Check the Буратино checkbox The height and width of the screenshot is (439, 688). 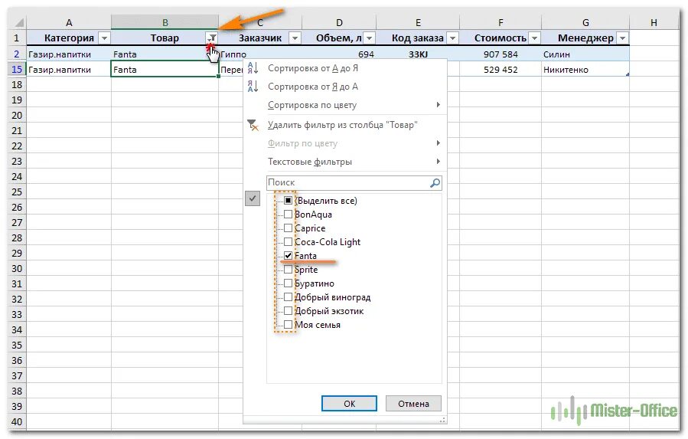[288, 283]
